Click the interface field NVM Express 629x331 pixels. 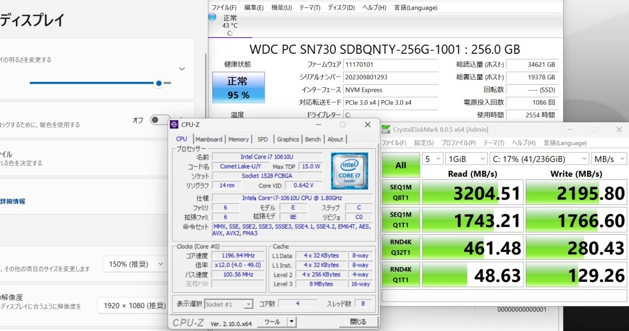tap(390, 90)
